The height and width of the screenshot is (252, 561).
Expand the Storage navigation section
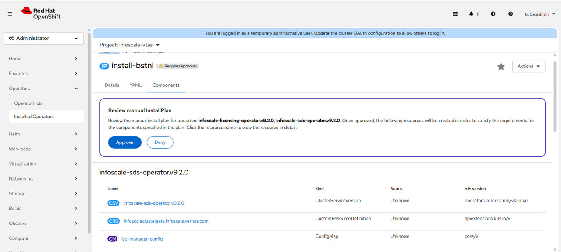pos(43,194)
